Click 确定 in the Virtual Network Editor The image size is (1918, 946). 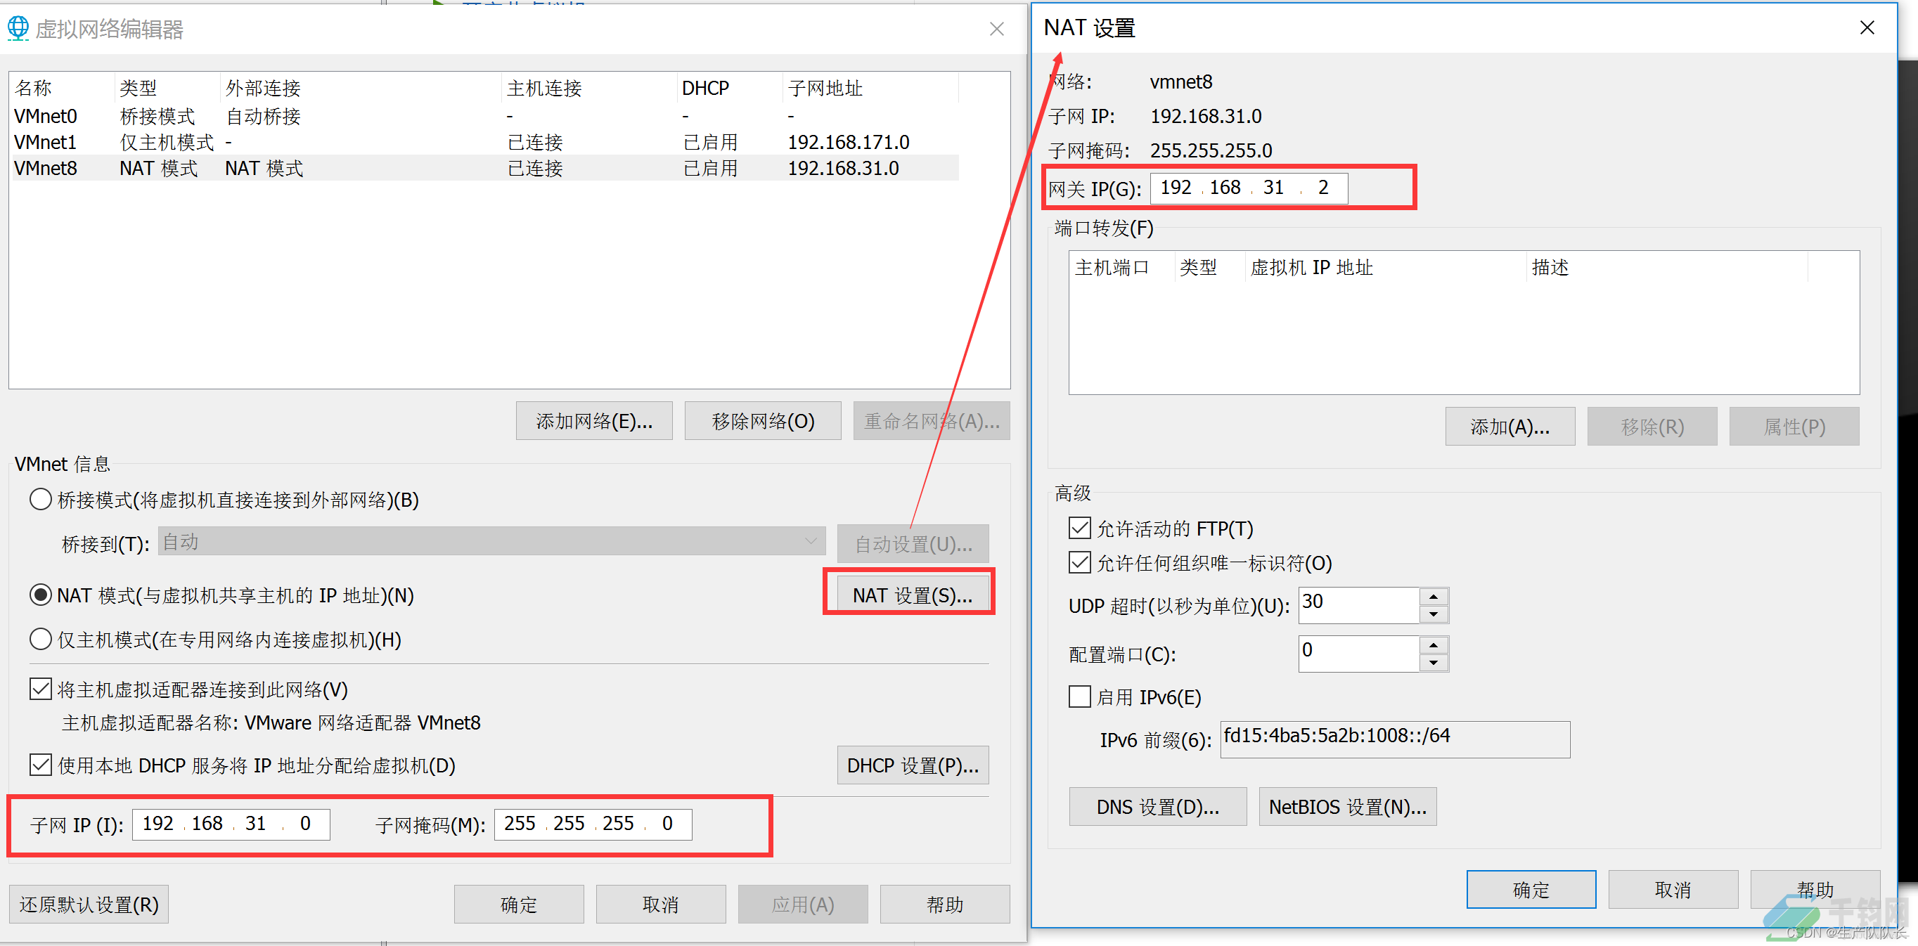coord(519,905)
